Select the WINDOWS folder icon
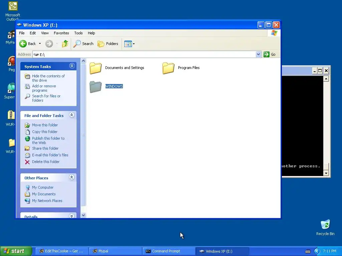The width and height of the screenshot is (342, 256). [x=96, y=87]
